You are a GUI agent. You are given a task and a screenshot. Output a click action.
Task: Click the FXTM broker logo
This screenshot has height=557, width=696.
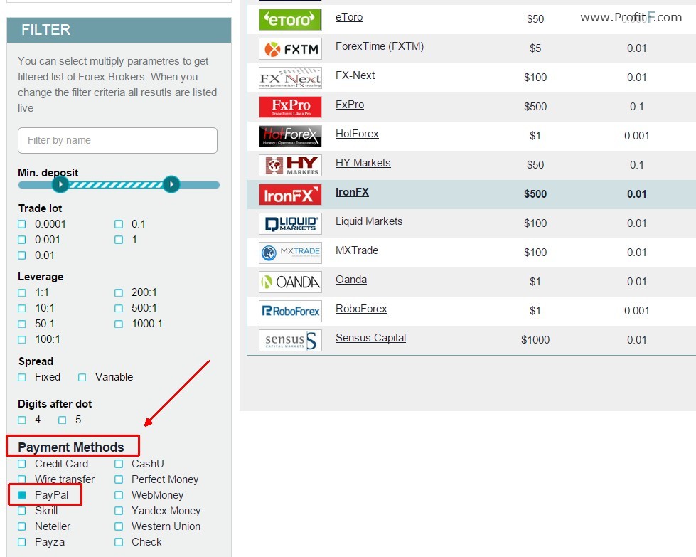click(290, 48)
